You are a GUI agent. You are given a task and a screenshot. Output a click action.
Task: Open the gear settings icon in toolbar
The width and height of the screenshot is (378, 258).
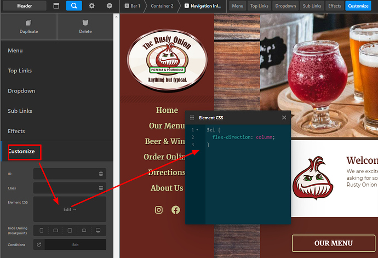click(x=91, y=6)
